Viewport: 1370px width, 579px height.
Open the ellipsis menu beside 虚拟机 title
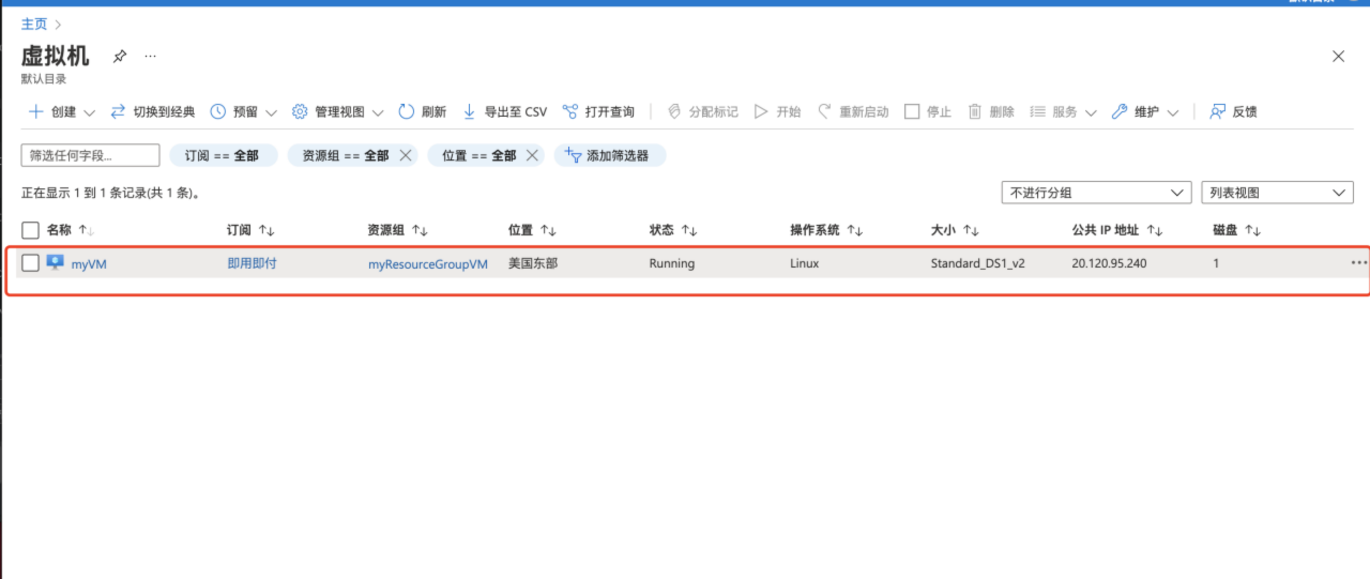(150, 56)
